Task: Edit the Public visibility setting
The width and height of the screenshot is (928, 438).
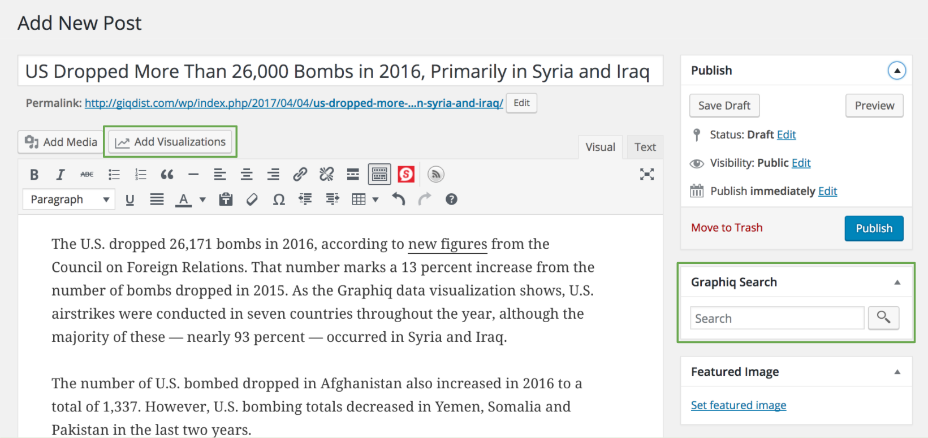Action: [x=801, y=163]
